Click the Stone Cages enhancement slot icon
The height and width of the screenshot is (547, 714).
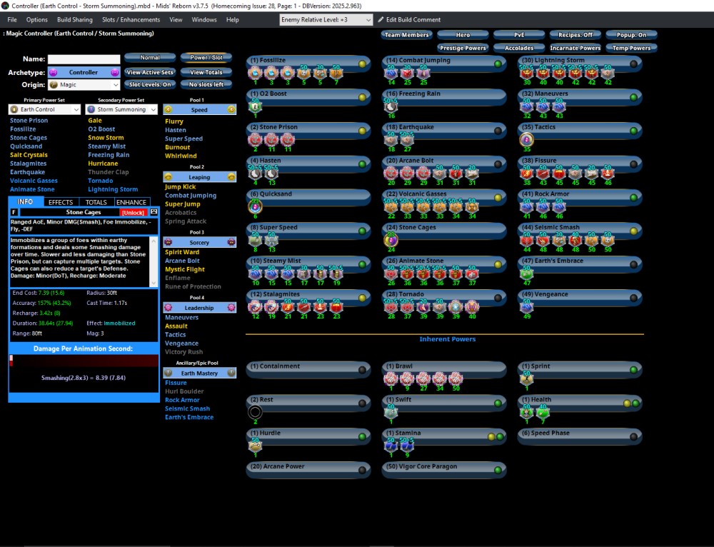pos(391,240)
